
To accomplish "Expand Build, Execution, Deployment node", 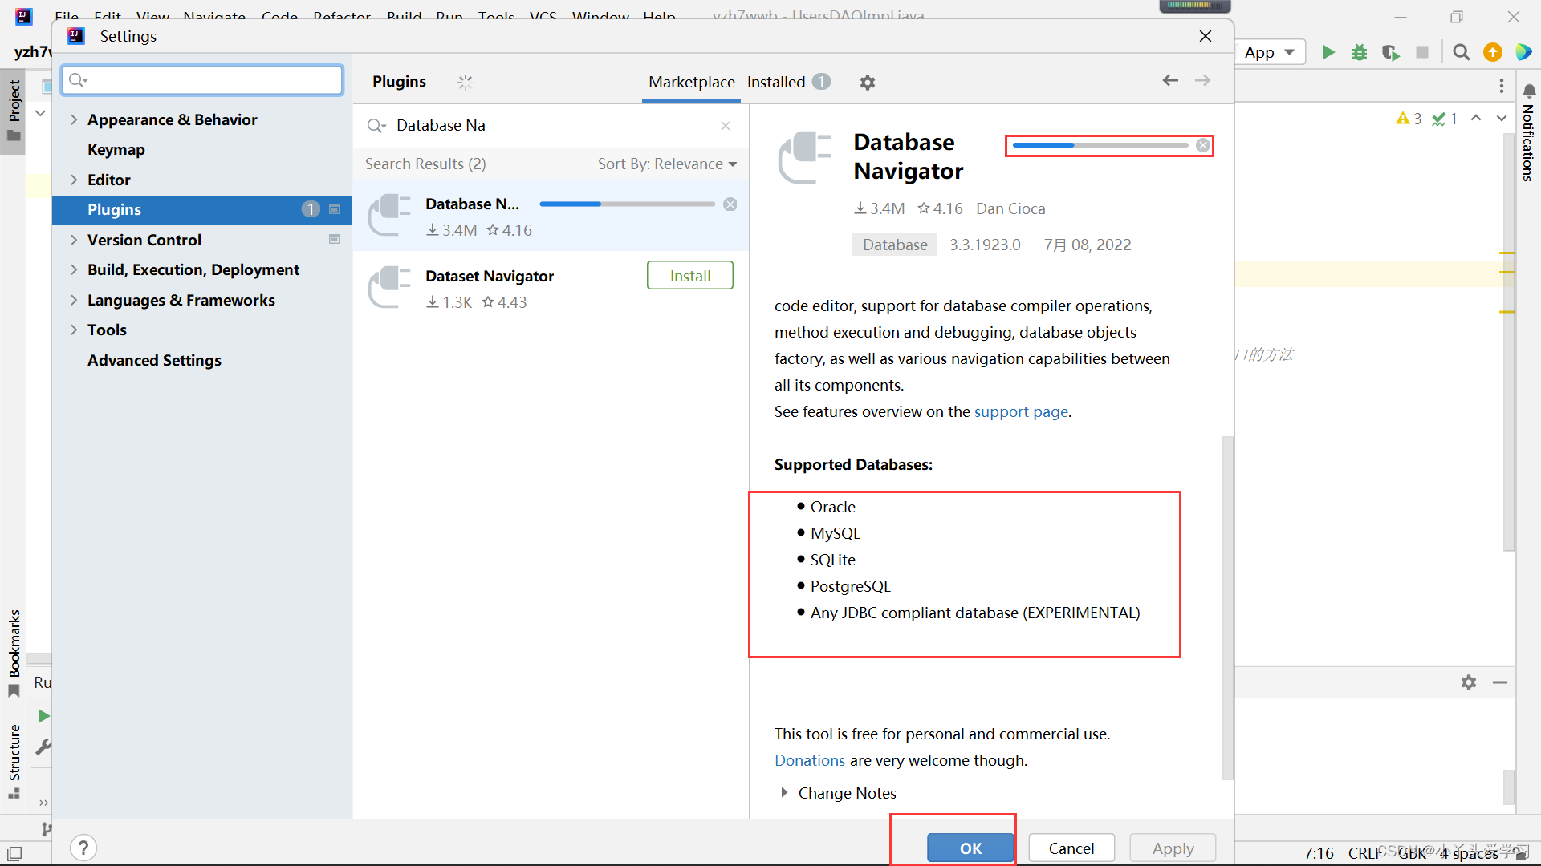I will point(74,270).
